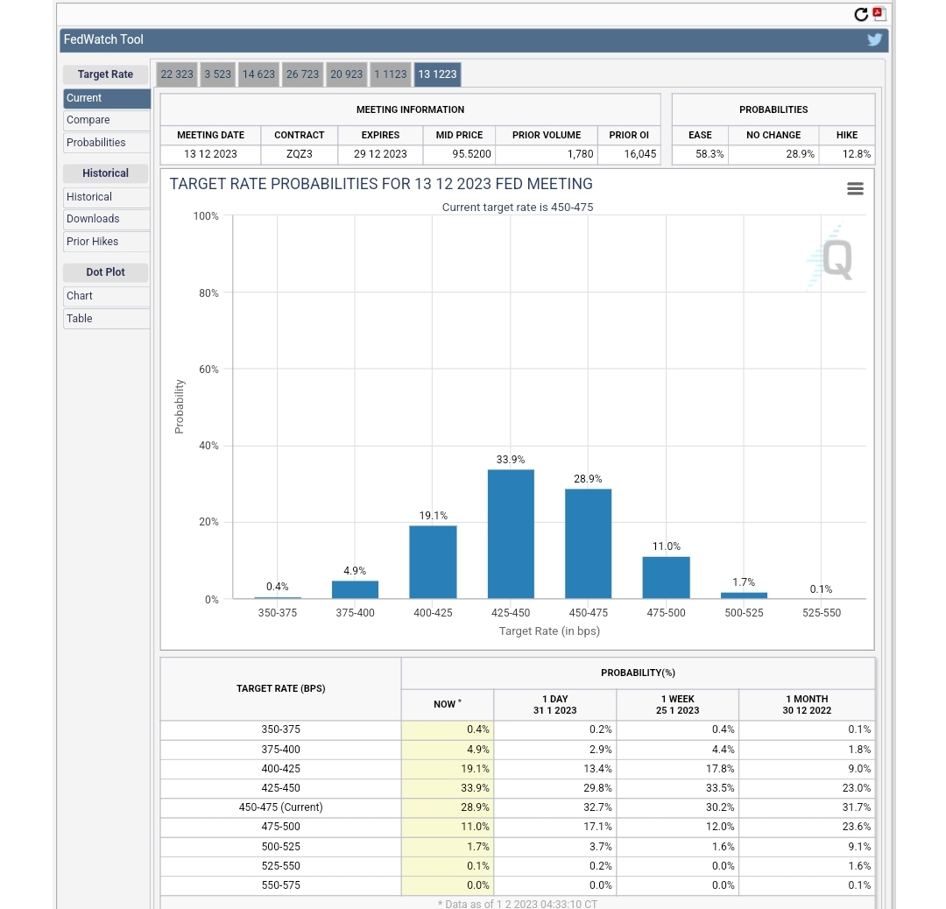Open the Downloads sidebar item

107,219
